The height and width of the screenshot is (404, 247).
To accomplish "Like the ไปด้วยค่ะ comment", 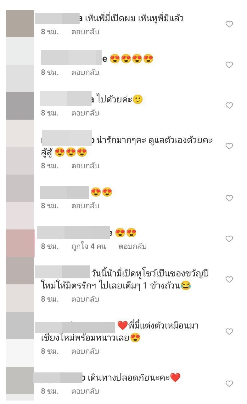I will 229,105.
